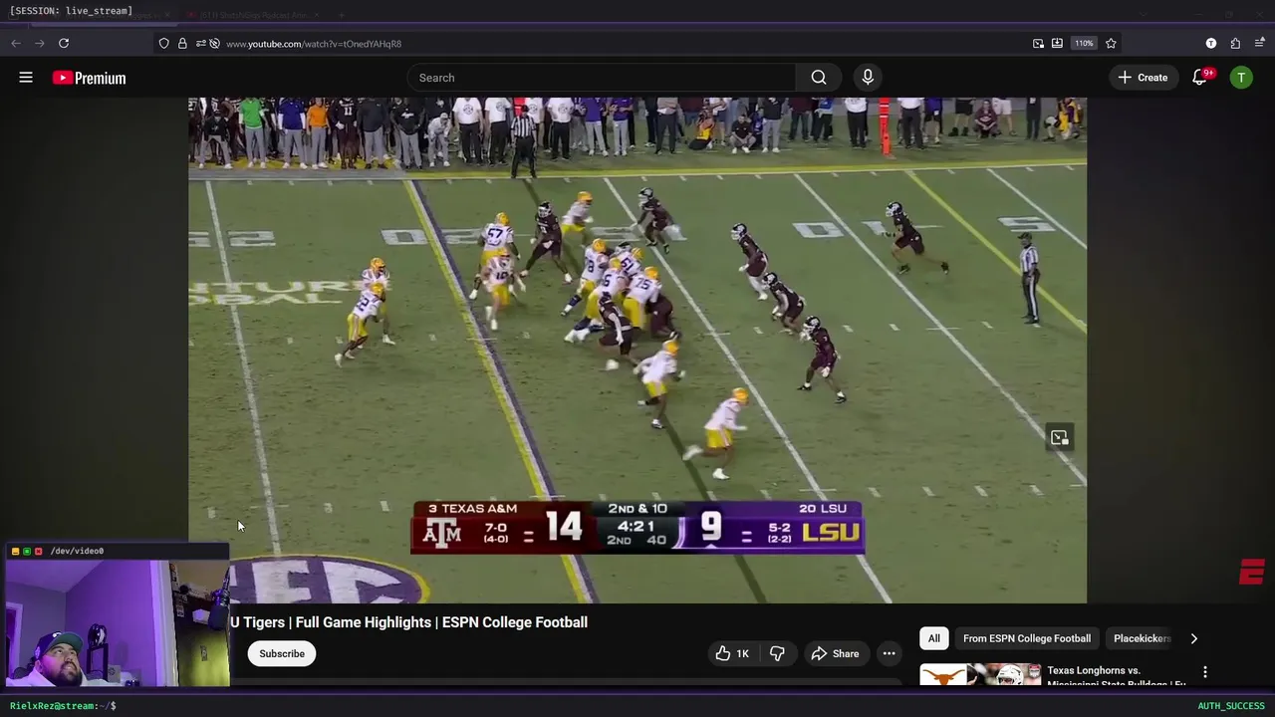Reset the 110% zoom level indicator

1084,44
